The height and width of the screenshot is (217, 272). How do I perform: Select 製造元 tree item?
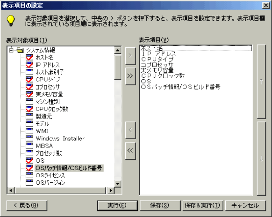[44, 116]
